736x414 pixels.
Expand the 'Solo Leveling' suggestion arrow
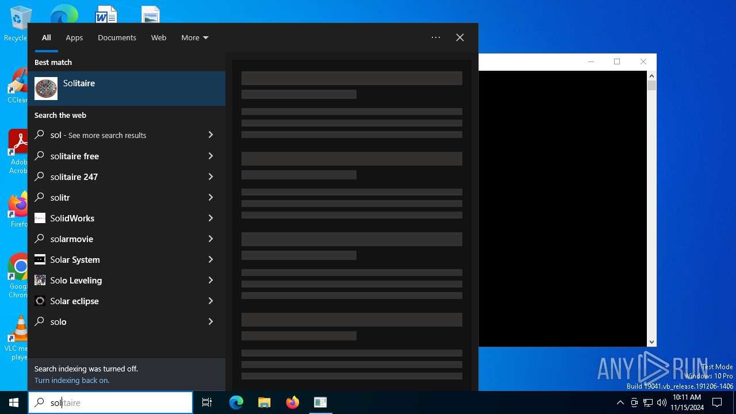(210, 280)
